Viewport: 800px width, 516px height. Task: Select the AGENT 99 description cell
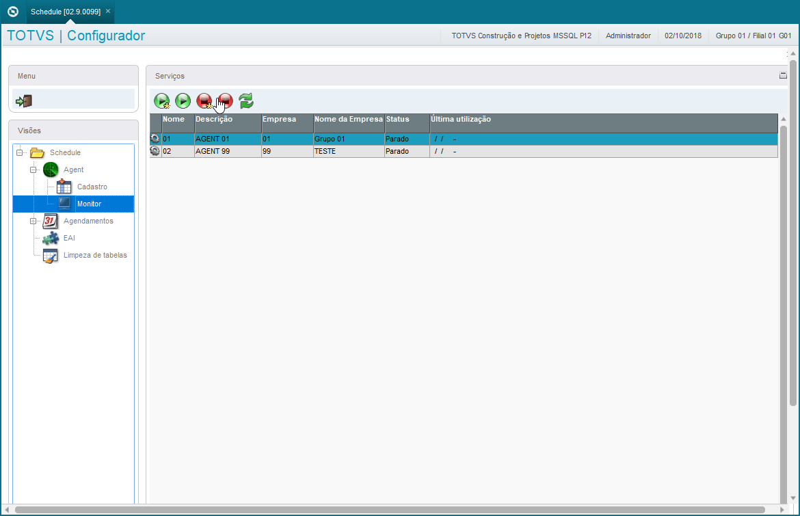tap(228, 152)
